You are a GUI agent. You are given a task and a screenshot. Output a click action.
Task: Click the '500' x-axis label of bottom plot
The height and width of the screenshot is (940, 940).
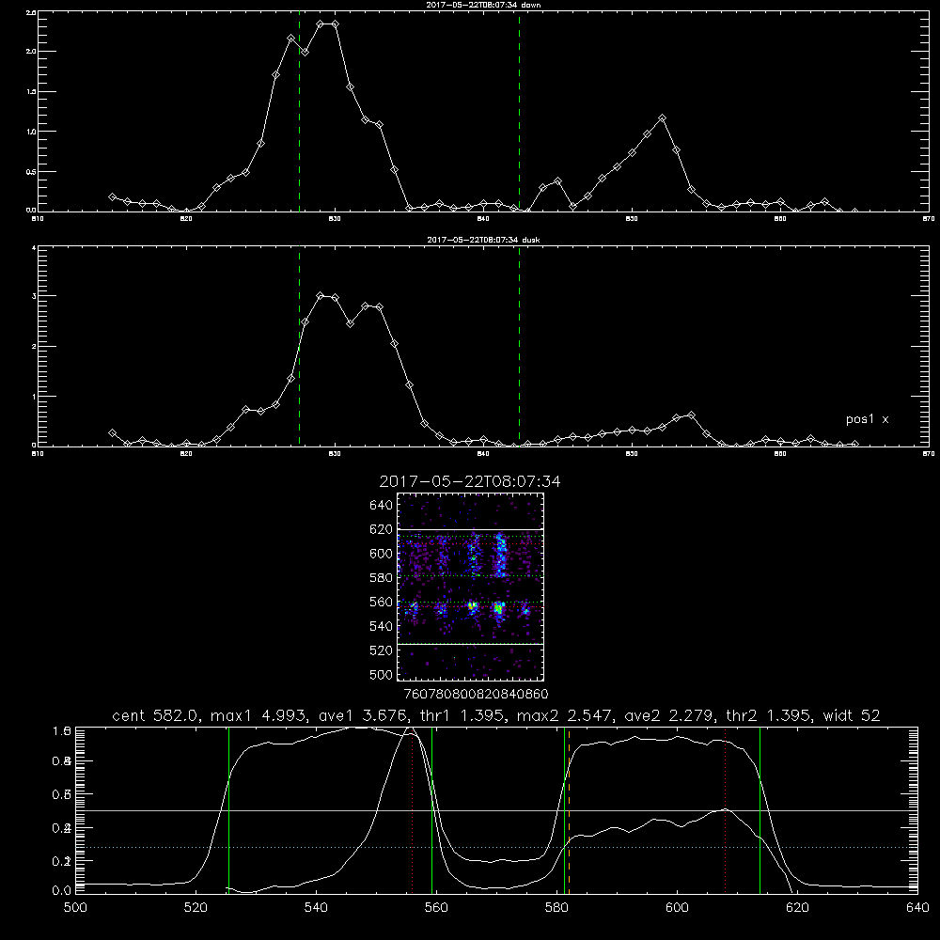click(75, 908)
